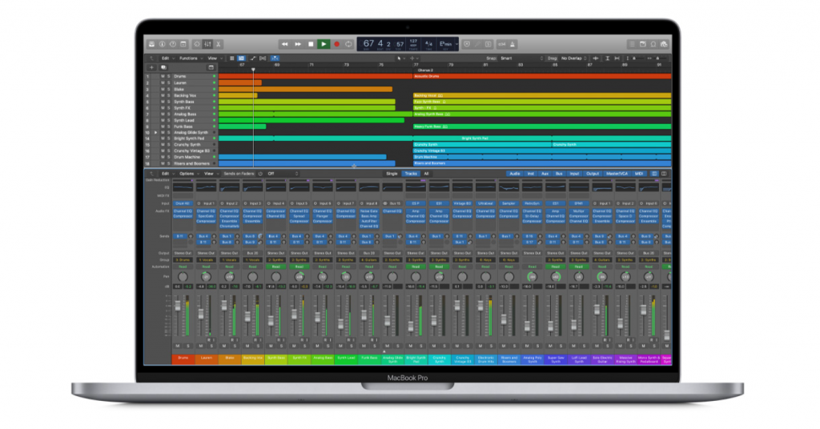
Task: Mute the Synth Lead track in list
Action: [162, 120]
